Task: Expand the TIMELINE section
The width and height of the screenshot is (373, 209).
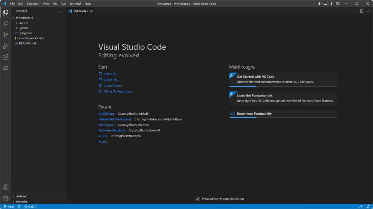Action: (39, 202)
